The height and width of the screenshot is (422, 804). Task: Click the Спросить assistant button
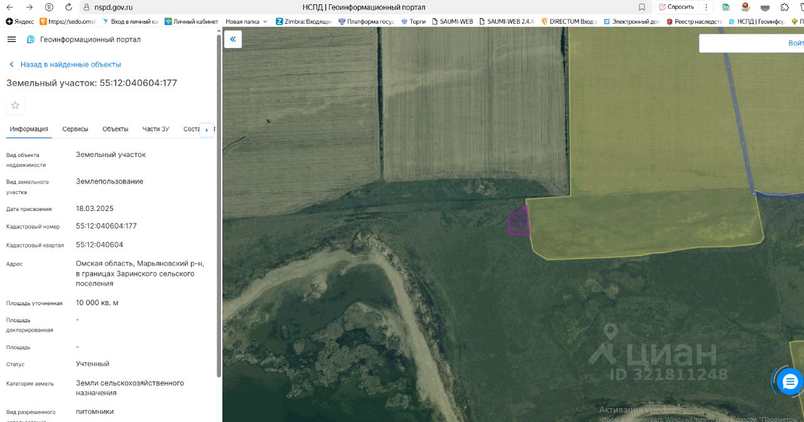pyautogui.click(x=676, y=7)
